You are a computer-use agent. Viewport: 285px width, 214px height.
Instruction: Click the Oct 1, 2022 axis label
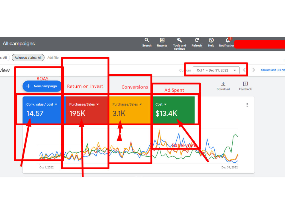[46, 167]
